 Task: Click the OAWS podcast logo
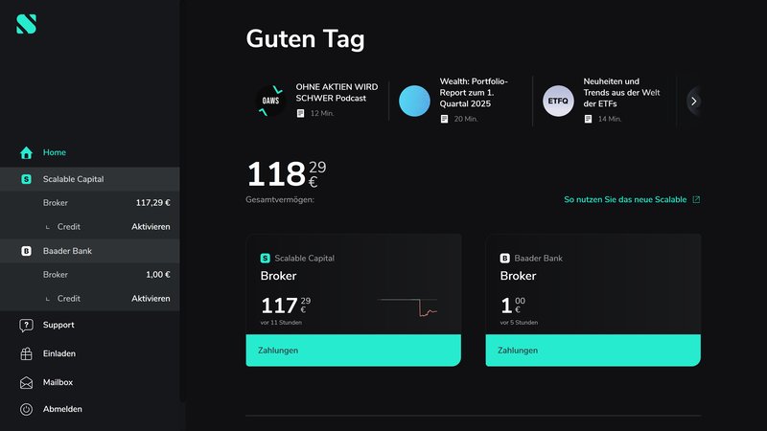[x=270, y=101]
